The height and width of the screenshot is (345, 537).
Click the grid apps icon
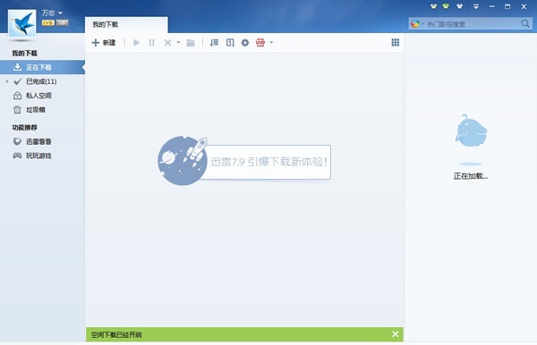[x=396, y=42]
